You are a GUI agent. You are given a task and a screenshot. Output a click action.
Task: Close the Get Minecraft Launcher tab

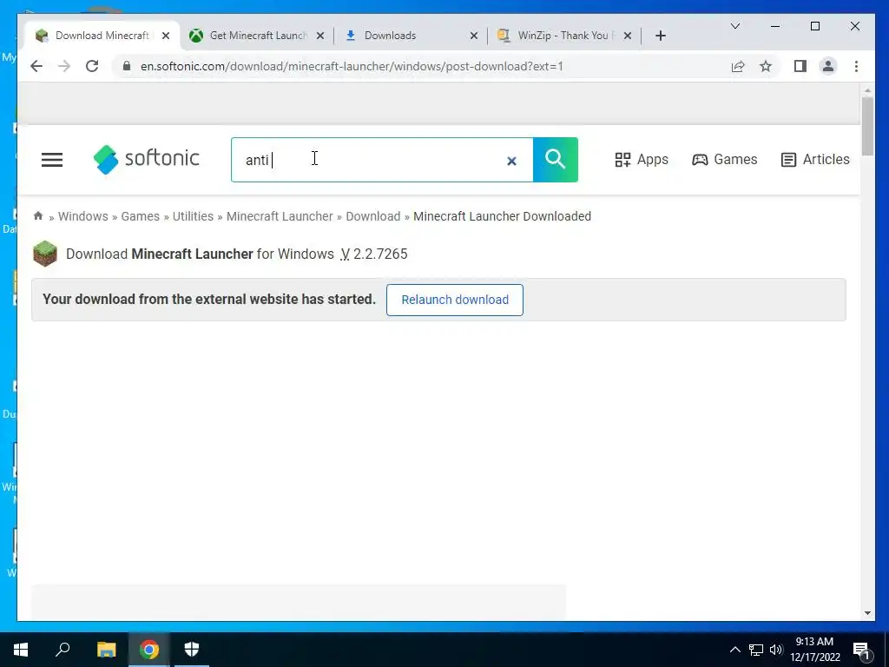click(320, 36)
